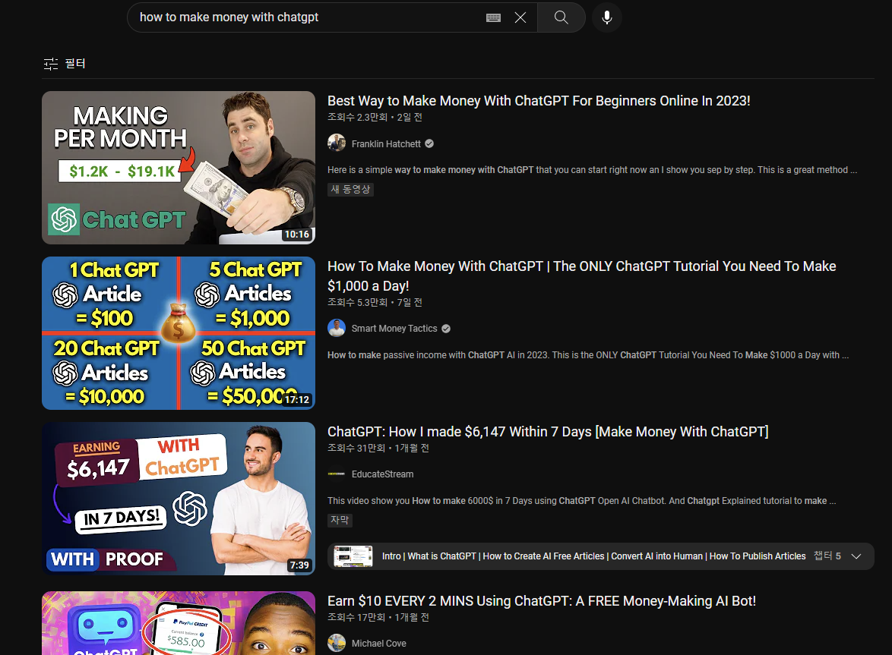Image resolution: width=892 pixels, height=655 pixels.
Task: Click the chapter preview thumbnail in chapters bar
Action: click(x=353, y=556)
